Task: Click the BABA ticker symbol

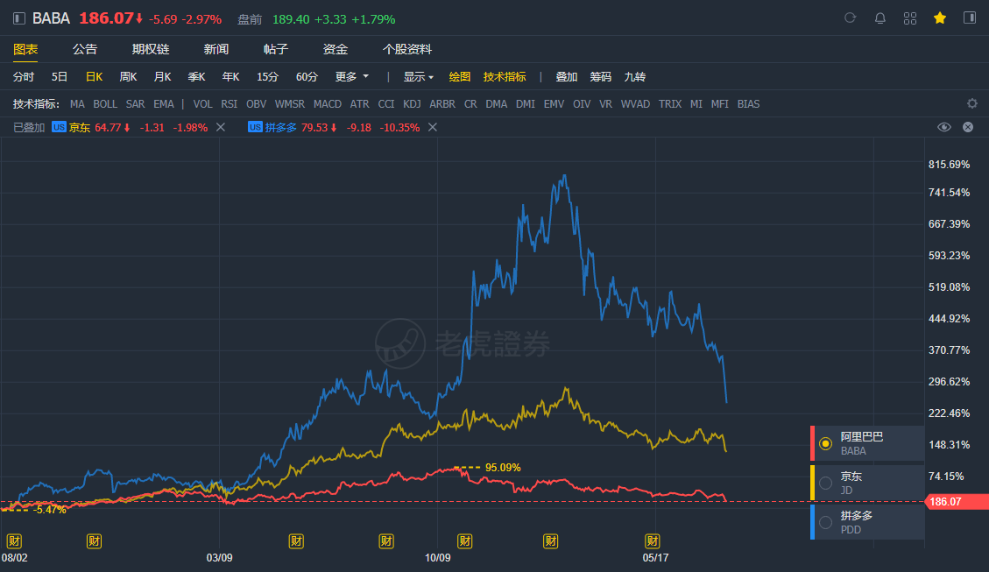Action: click(51, 18)
